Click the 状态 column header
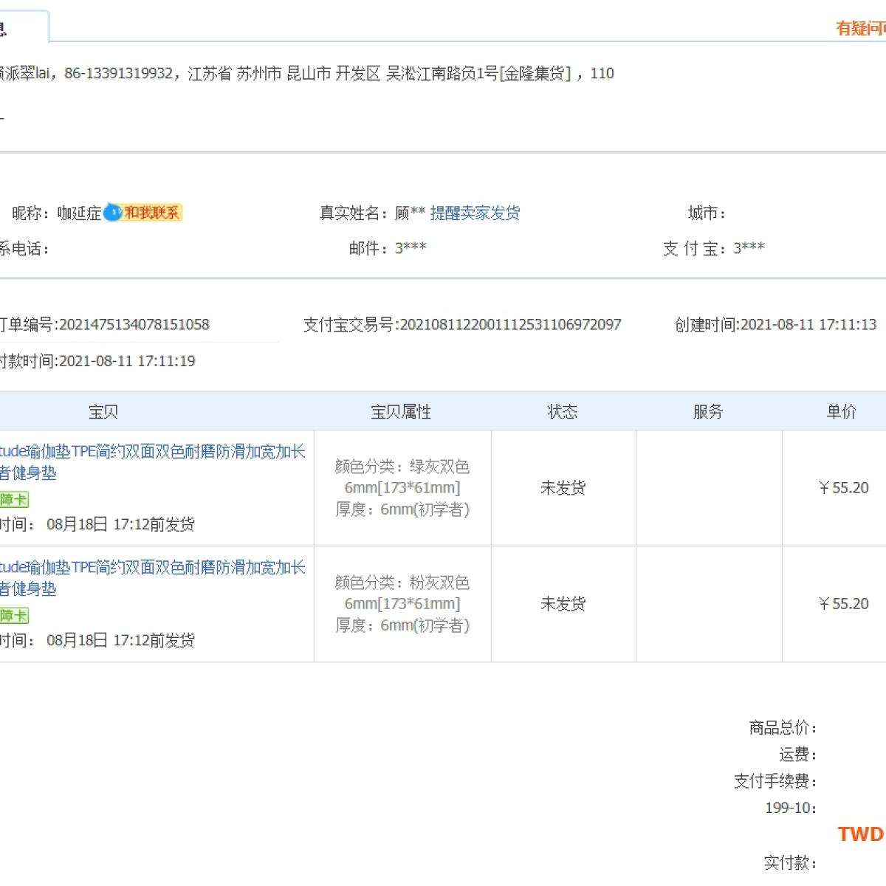886x886 pixels. [562, 411]
